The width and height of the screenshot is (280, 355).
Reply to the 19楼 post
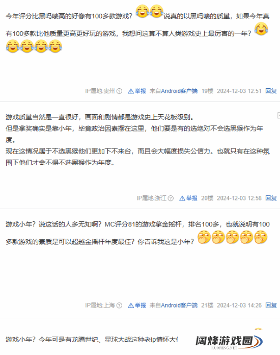tap(271, 91)
